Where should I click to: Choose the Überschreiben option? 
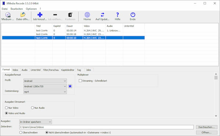pyautogui.click(x=21, y=132)
